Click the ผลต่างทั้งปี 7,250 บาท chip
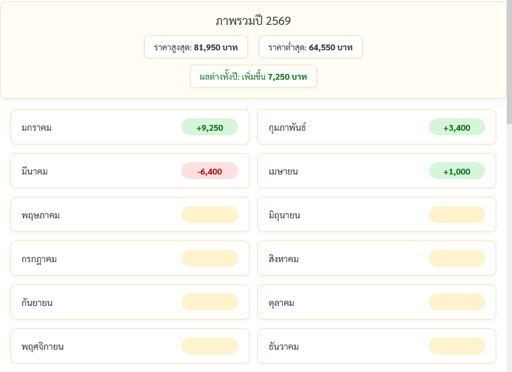The height and width of the screenshot is (372, 512). (253, 76)
